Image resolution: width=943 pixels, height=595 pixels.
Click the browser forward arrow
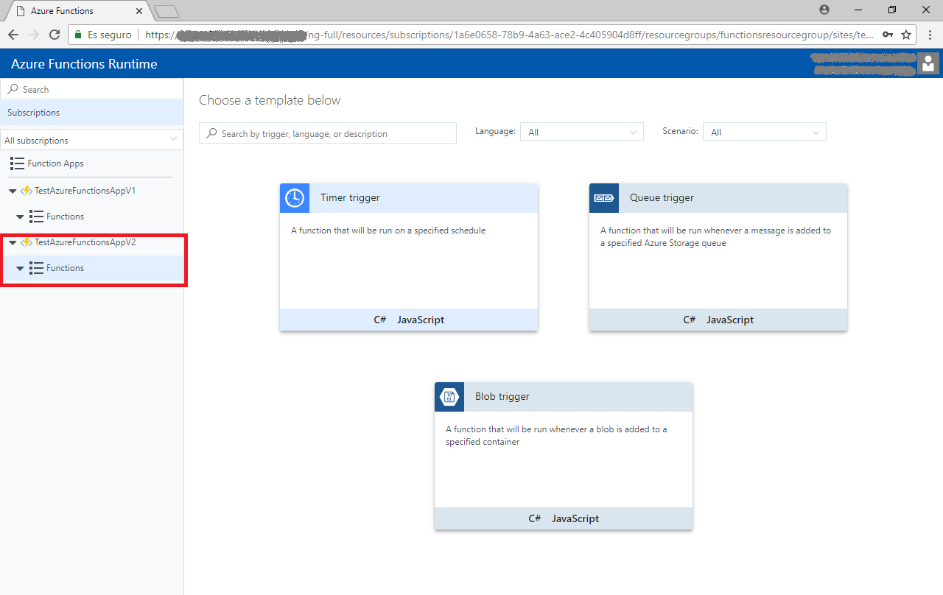pos(34,35)
